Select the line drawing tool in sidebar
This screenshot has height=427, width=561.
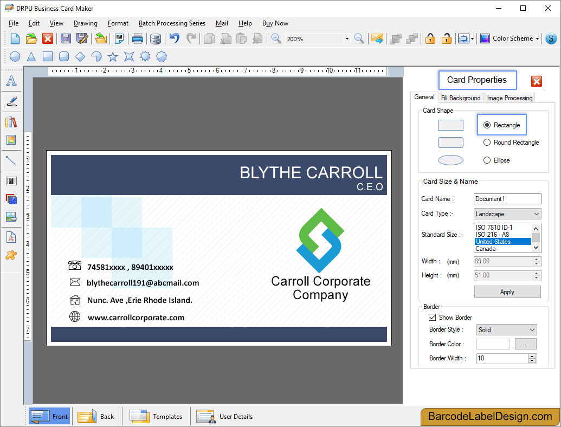11,160
